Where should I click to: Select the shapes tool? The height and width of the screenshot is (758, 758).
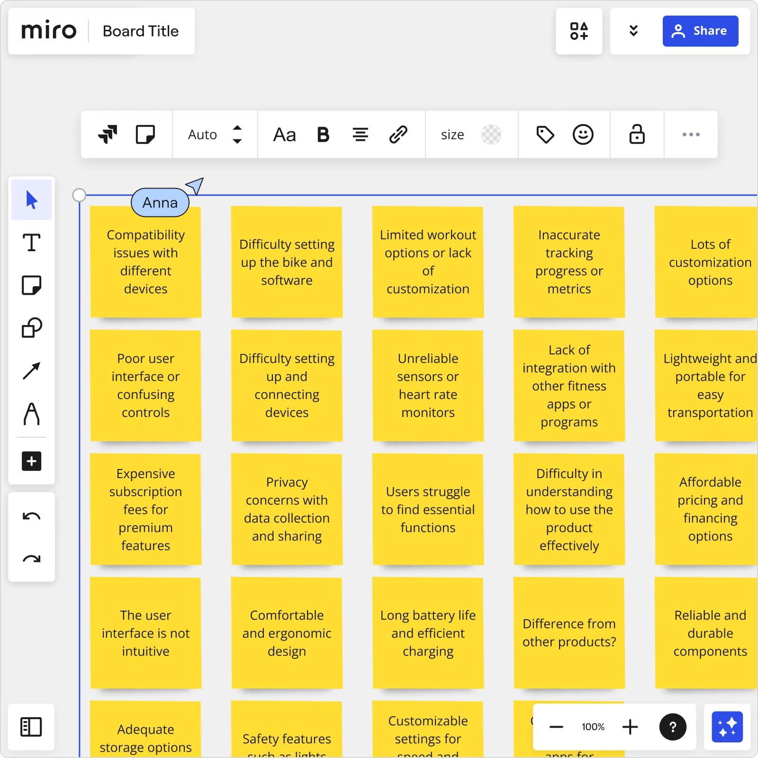[31, 327]
